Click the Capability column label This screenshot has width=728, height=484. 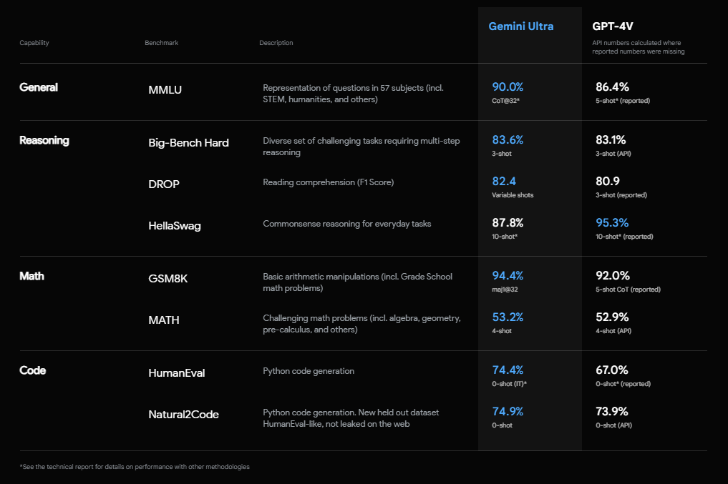tap(34, 43)
